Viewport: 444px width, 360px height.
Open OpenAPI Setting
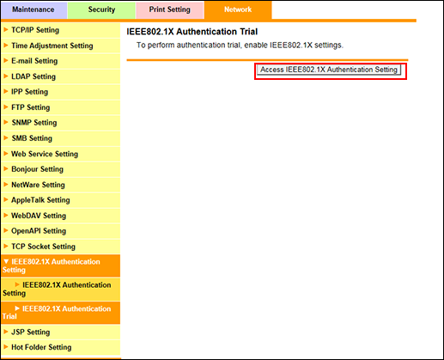coord(61,231)
